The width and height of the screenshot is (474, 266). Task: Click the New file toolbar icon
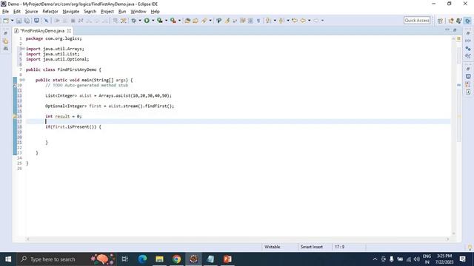pyautogui.click(x=6, y=21)
